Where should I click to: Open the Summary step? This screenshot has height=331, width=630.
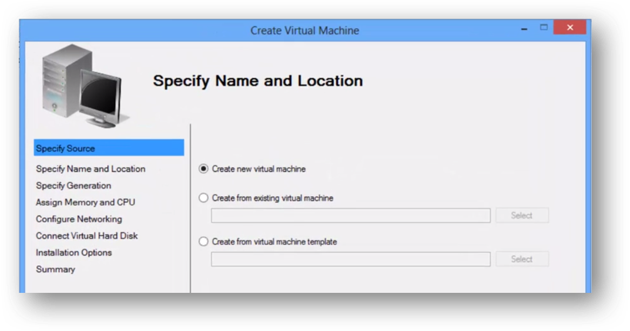(x=55, y=269)
